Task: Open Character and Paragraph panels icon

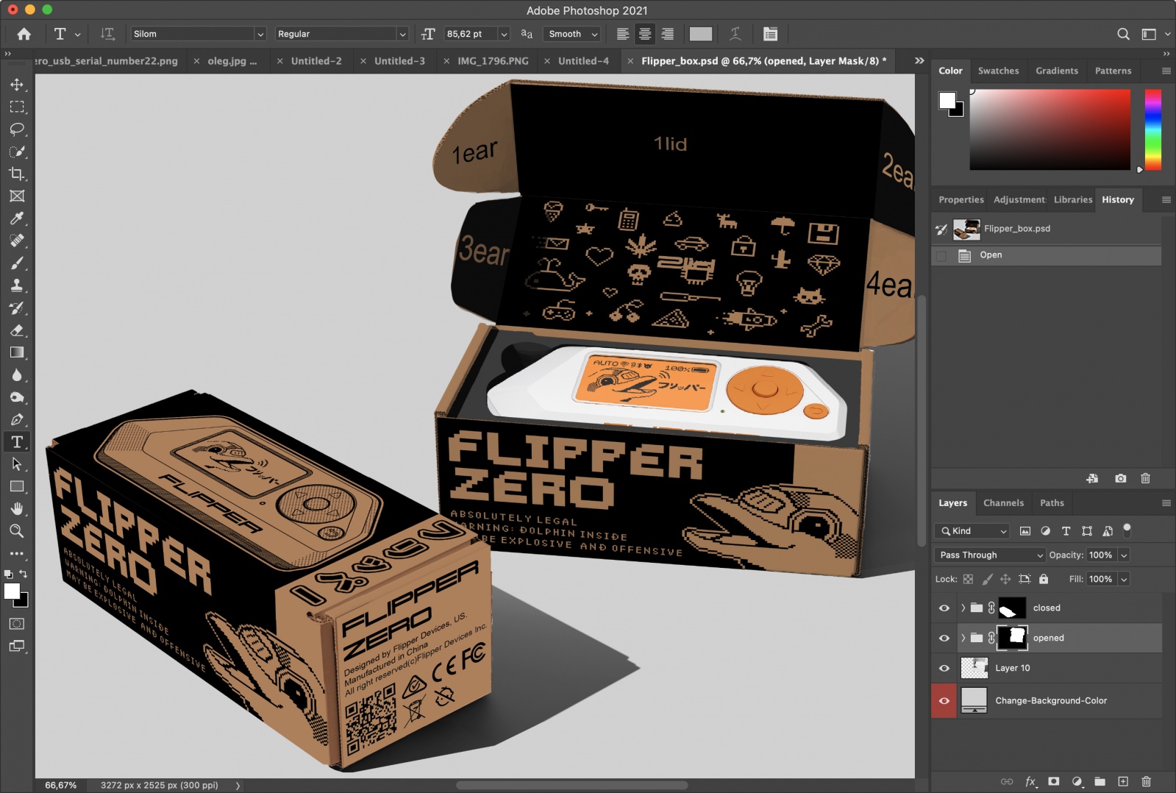Action: [770, 34]
